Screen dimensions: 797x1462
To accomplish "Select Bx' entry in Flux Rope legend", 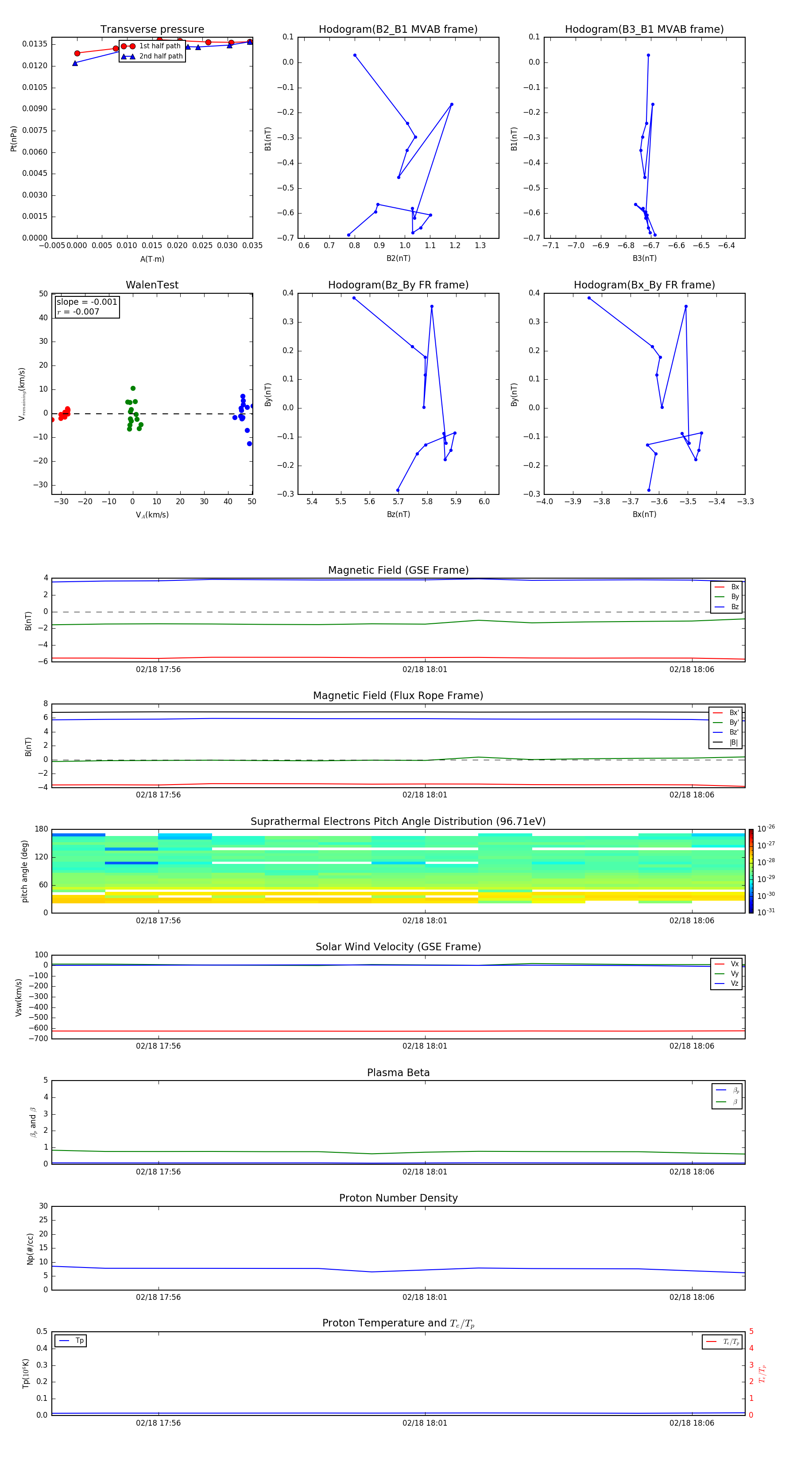I will tap(726, 713).
